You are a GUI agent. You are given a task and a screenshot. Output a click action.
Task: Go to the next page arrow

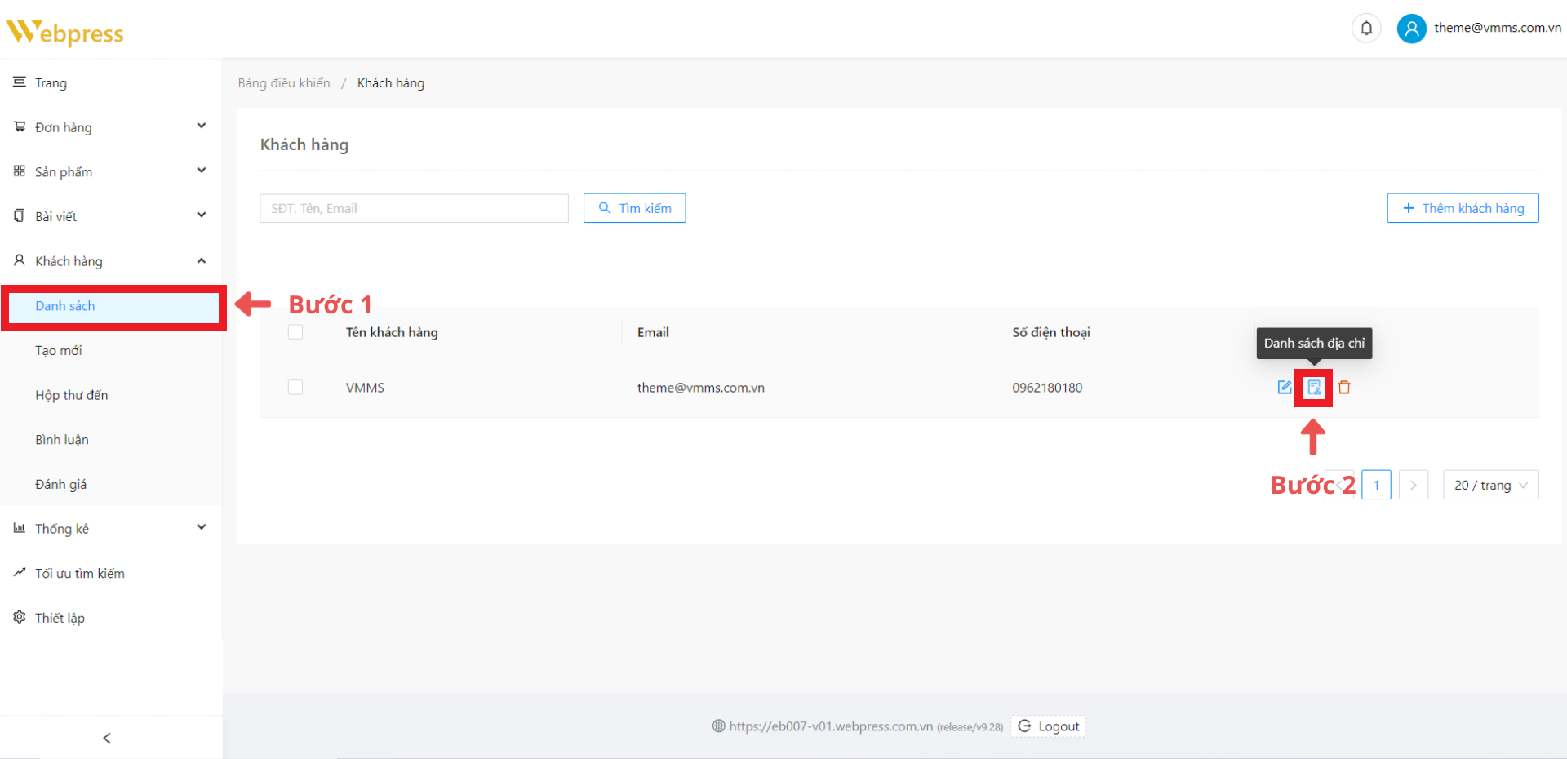click(x=1413, y=485)
